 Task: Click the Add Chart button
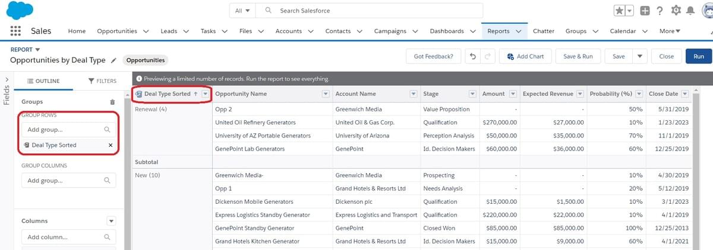click(x=526, y=56)
